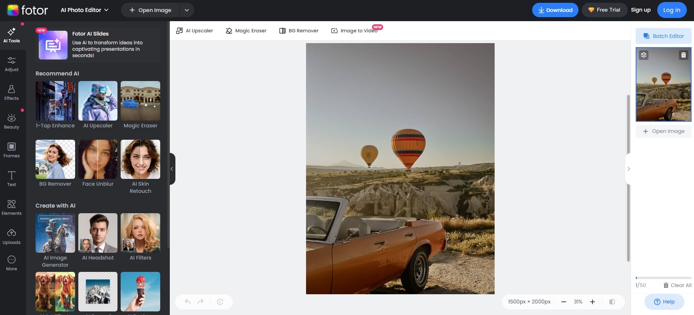694x315 pixels.
Task: Select the 1-Tap Enhance thumbnail
Action: pyautogui.click(x=55, y=101)
